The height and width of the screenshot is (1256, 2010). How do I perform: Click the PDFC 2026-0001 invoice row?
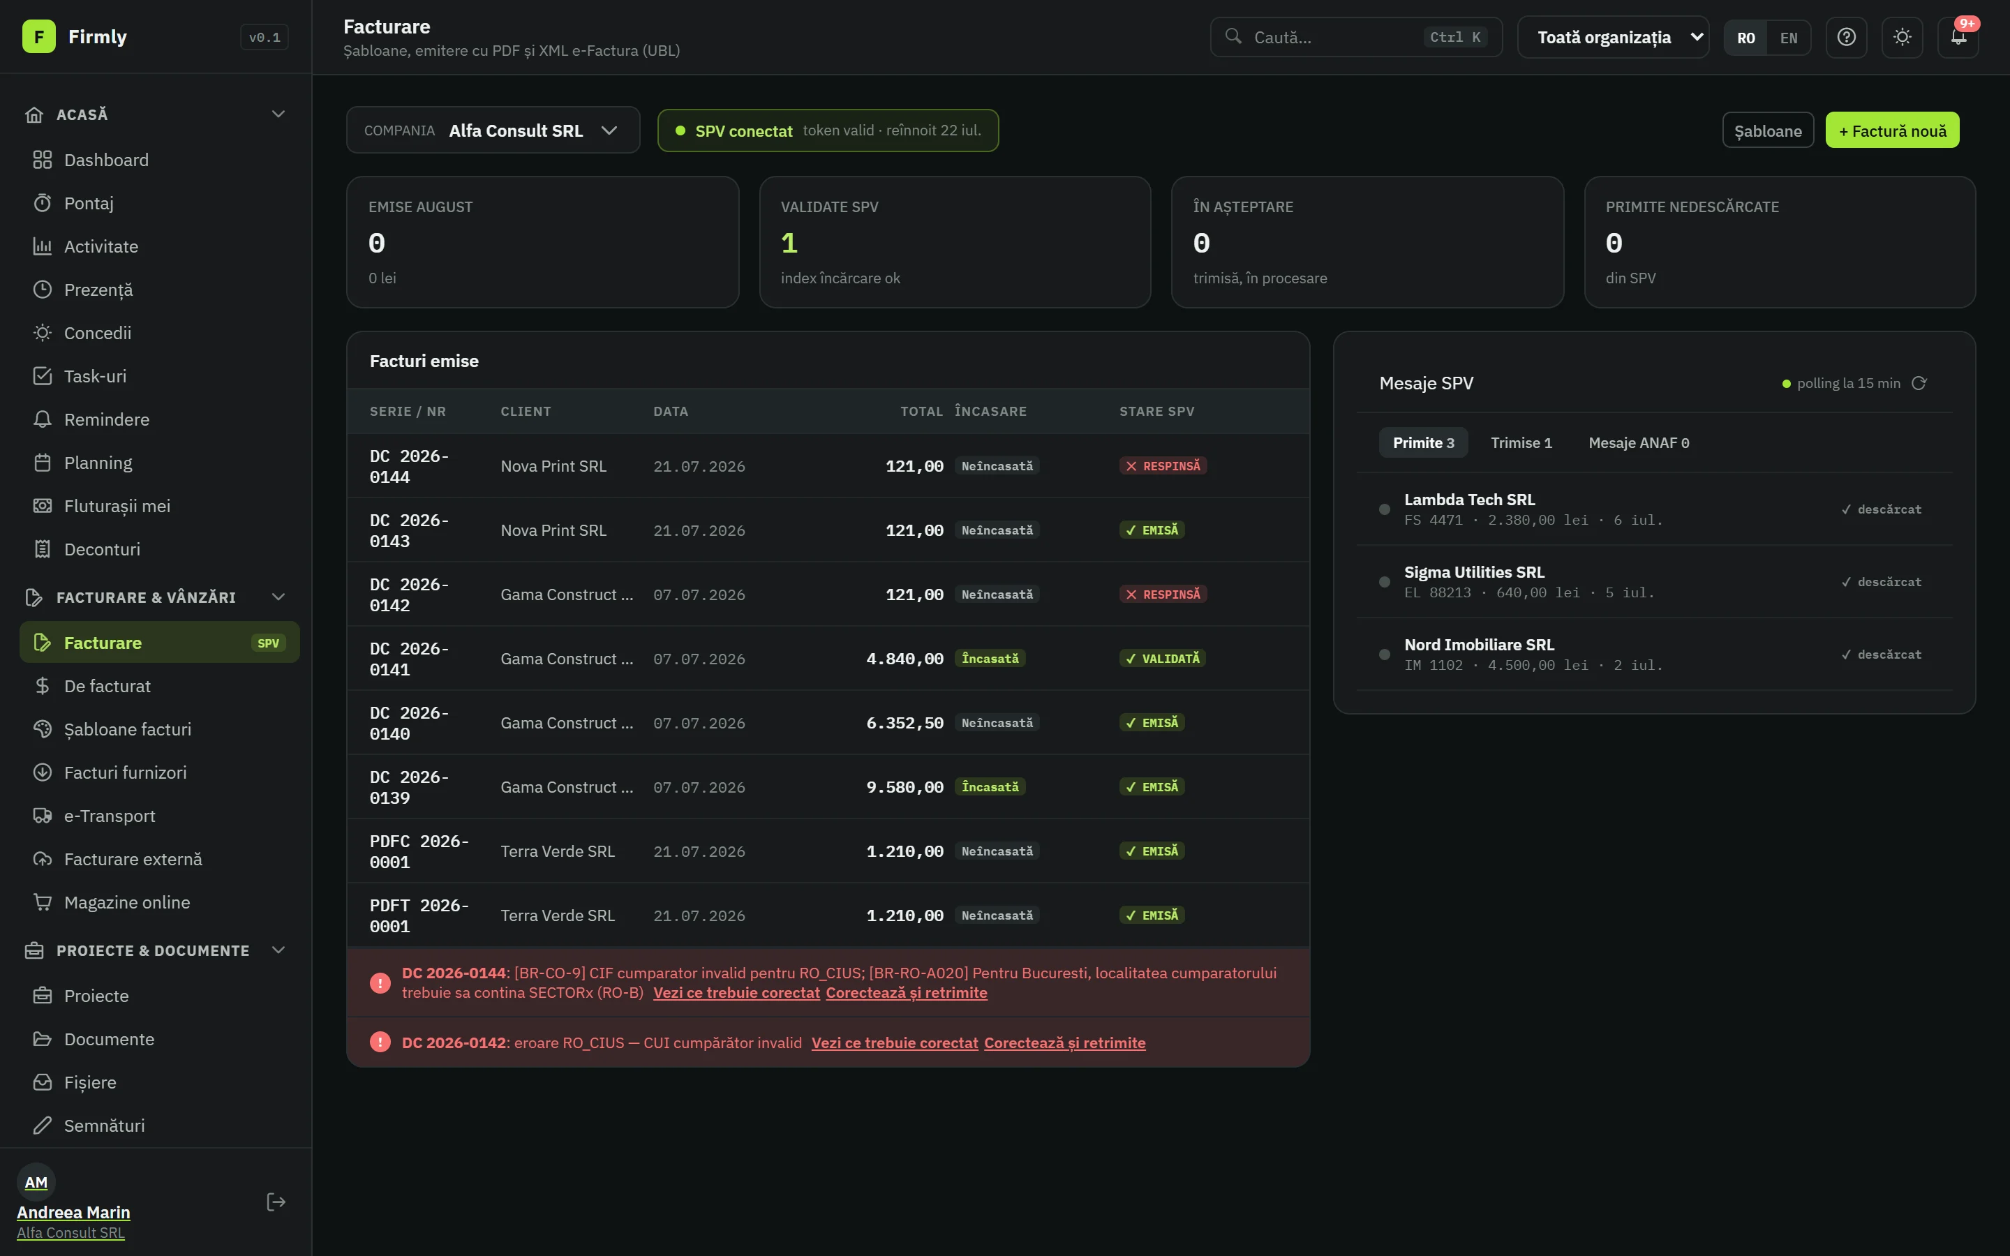coord(828,851)
